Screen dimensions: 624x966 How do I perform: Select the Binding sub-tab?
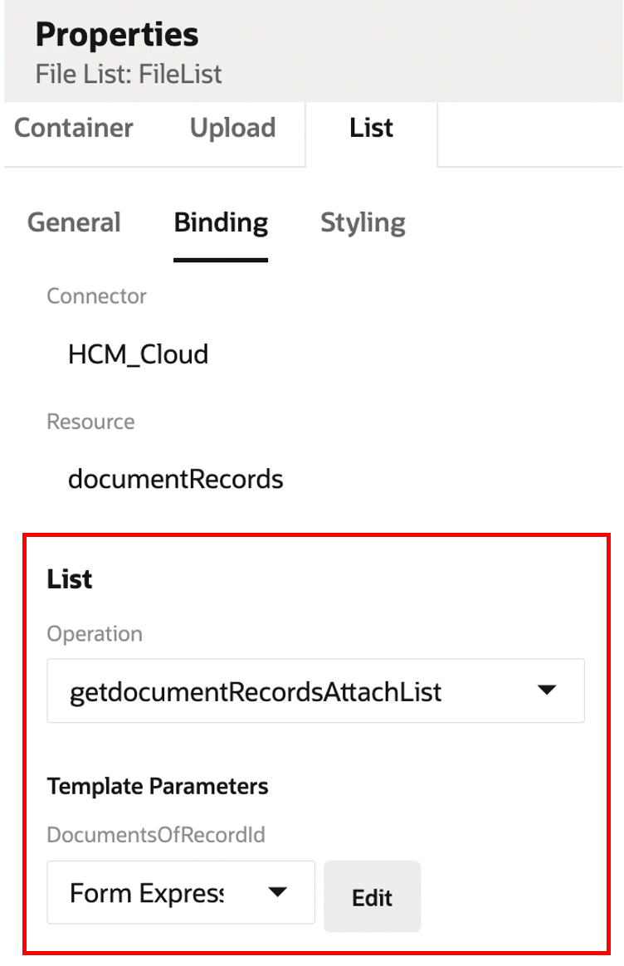(220, 222)
